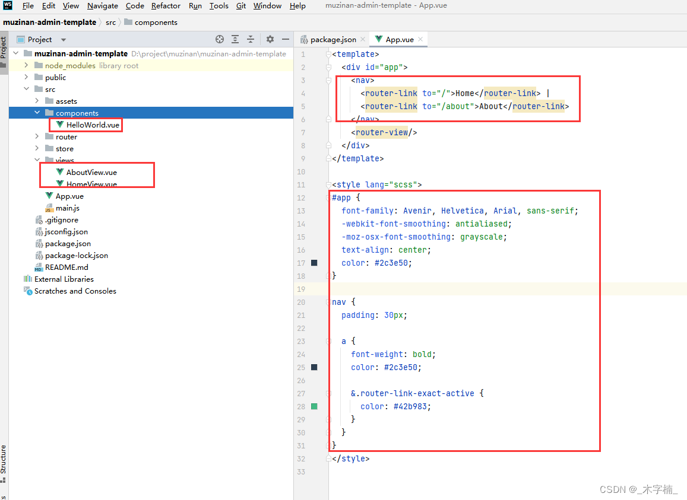Hide the Project tool window

coord(285,39)
